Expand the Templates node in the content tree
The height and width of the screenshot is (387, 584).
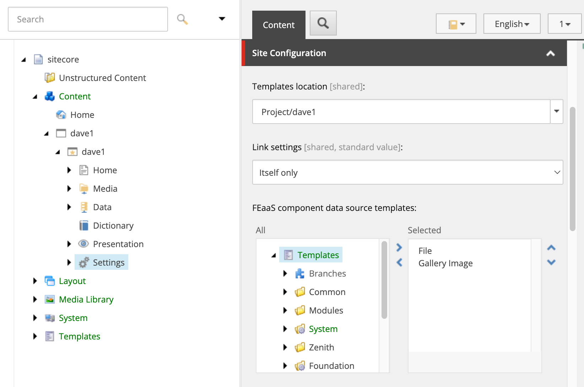pos(35,336)
